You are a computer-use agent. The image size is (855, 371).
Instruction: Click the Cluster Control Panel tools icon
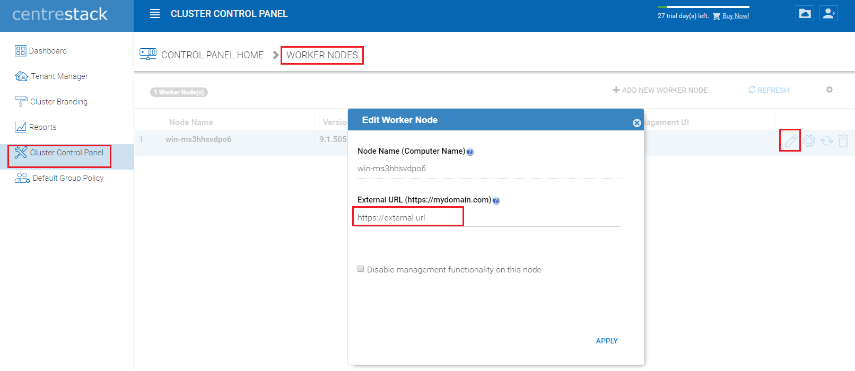tap(21, 153)
